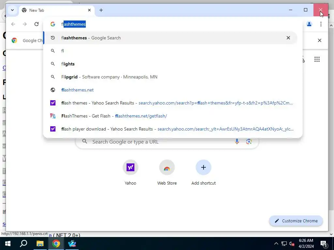Start voice search with the microphone

237,142
